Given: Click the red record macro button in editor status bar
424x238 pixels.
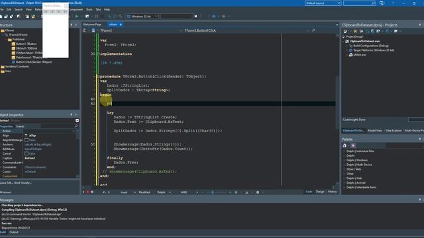Looking at the screenshot, I should (x=87, y=192).
